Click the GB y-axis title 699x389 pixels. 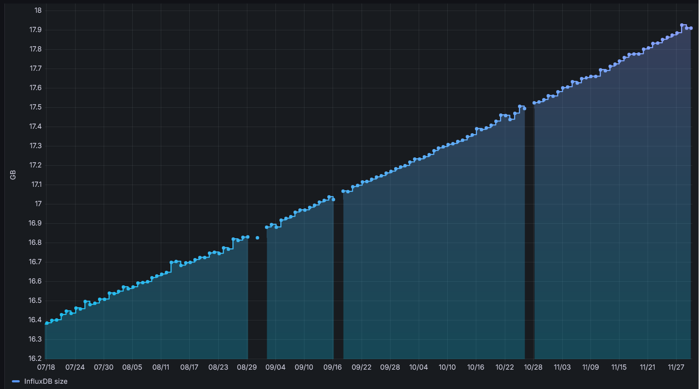[x=13, y=175]
